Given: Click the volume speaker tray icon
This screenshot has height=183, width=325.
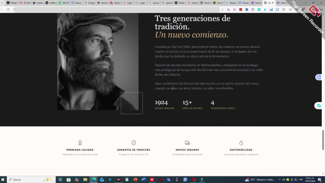Looking at the screenshot, I should pos(283,179).
